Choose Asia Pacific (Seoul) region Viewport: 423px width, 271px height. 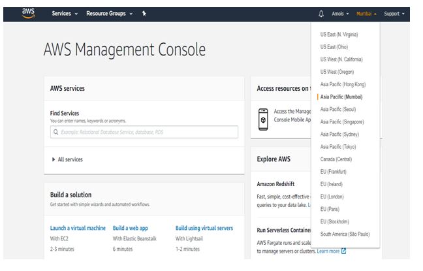[338, 109]
